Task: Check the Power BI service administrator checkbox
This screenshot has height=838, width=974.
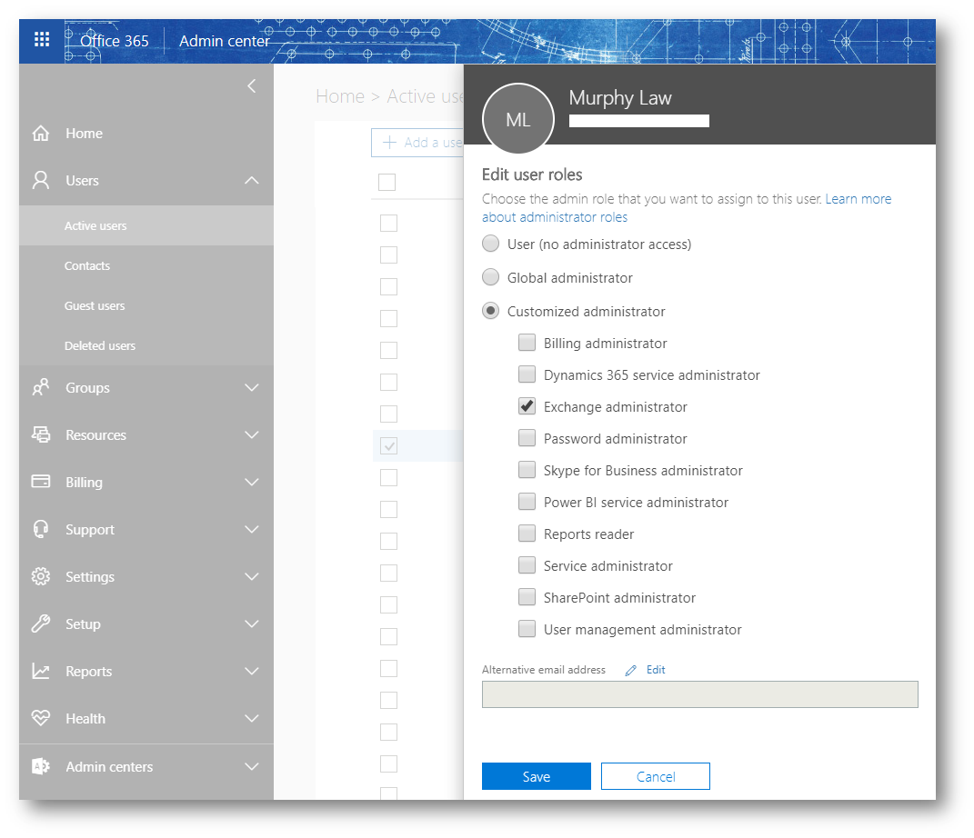Action: click(527, 502)
